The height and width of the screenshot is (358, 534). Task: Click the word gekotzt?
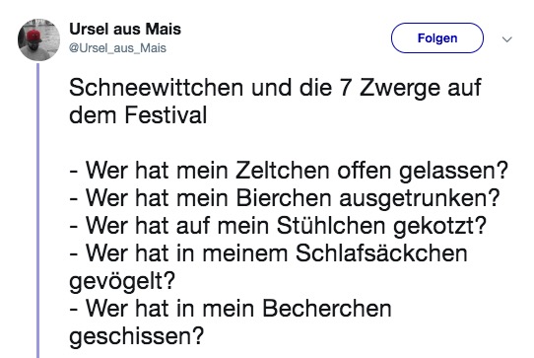tap(439, 227)
